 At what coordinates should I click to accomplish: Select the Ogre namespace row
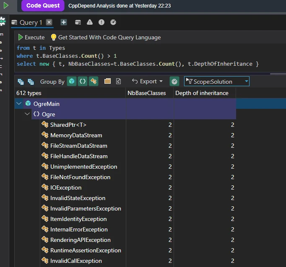pyautogui.click(x=134, y=114)
